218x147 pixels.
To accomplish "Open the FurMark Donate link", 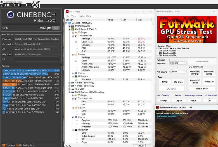I will [178, 95].
